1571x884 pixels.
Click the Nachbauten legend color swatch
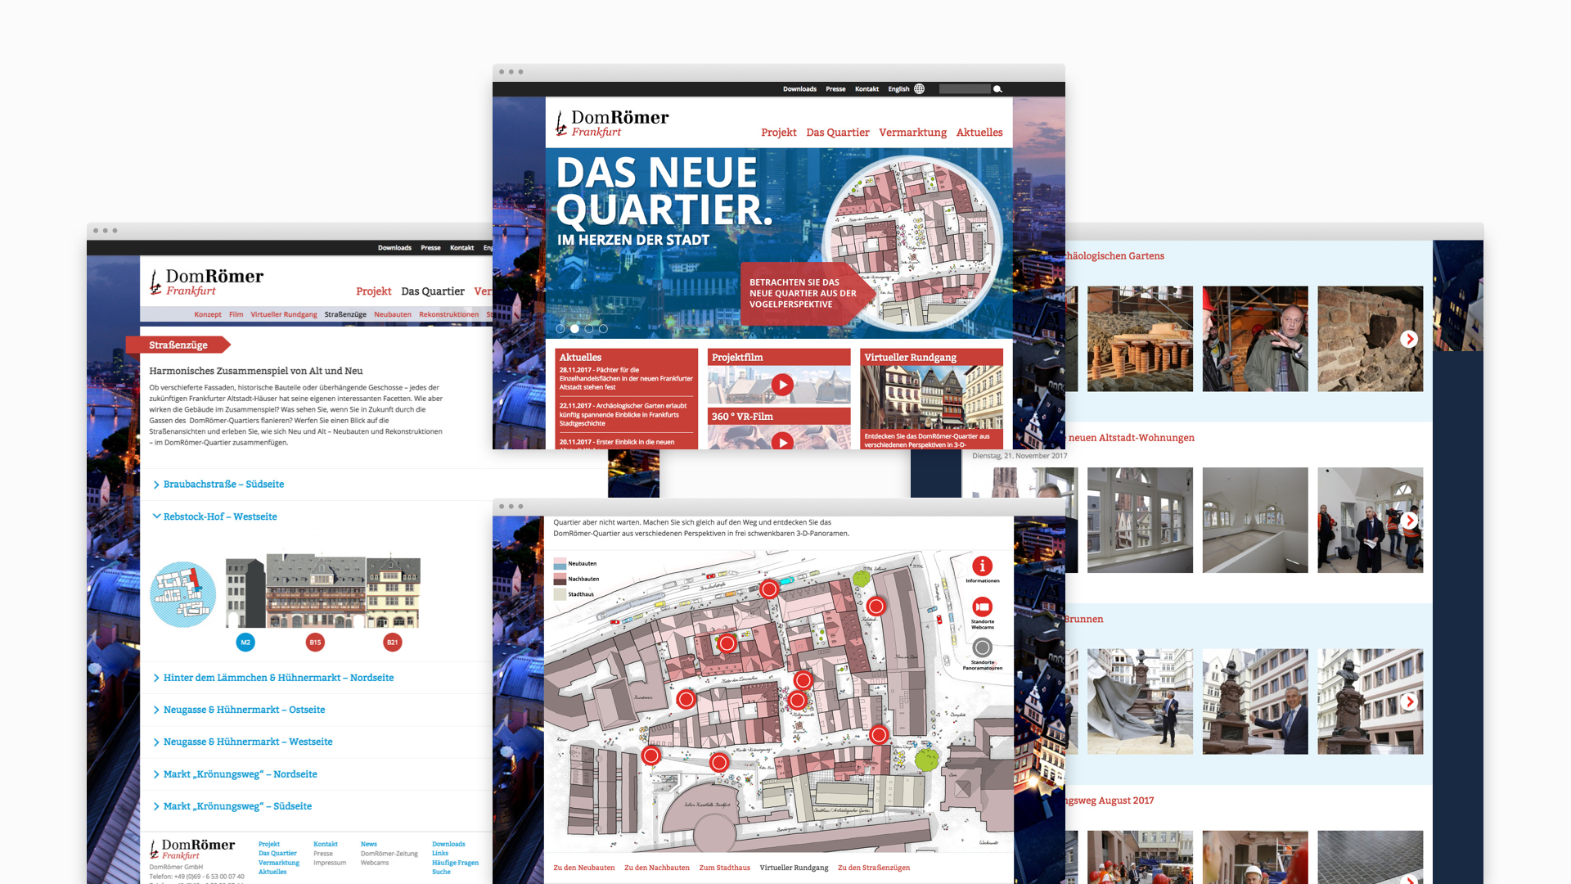(560, 579)
